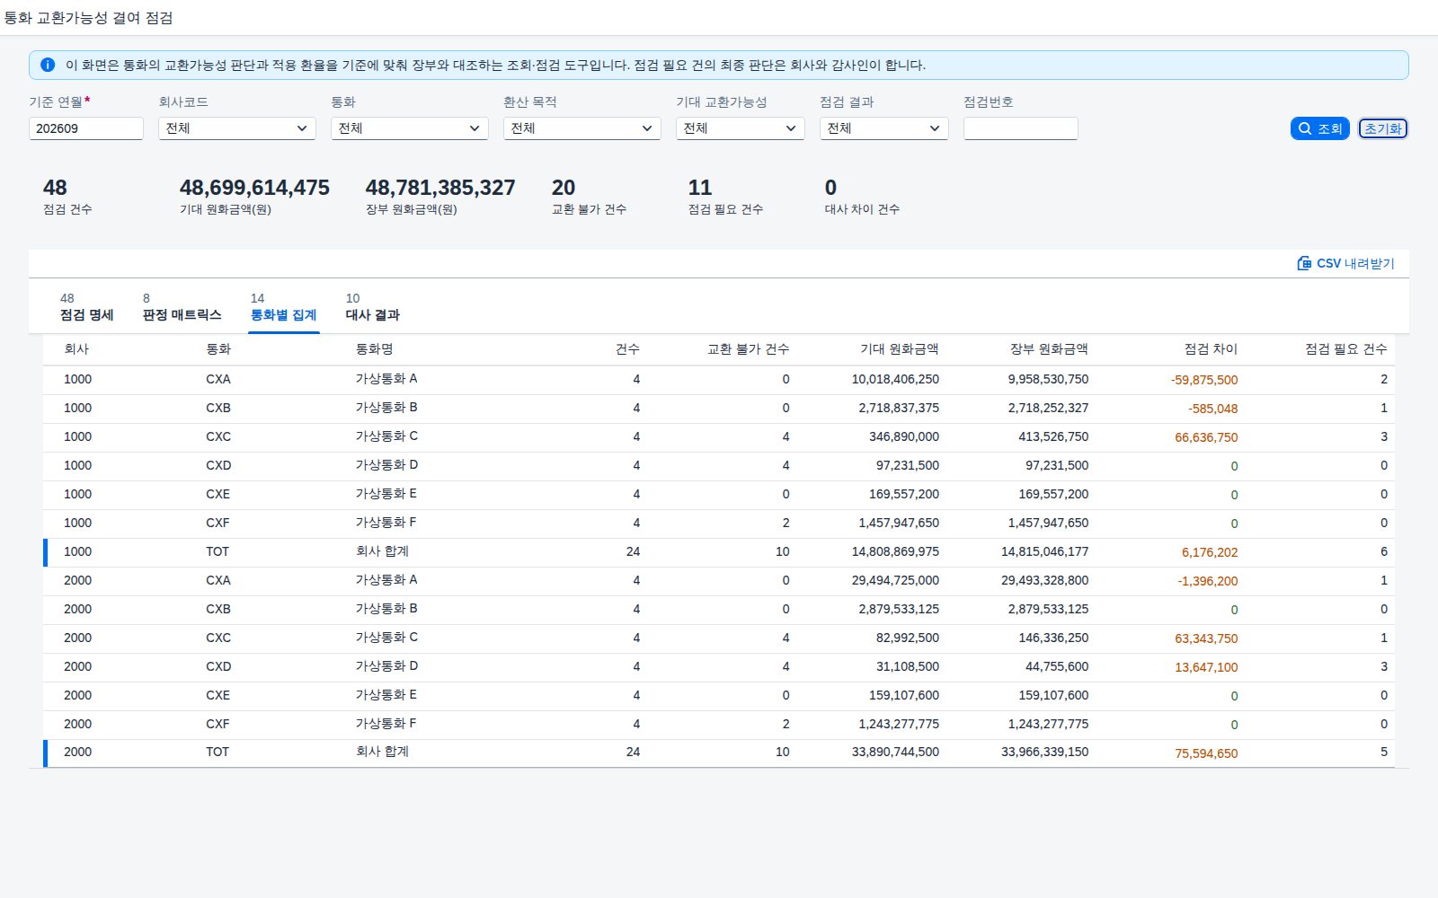Click the 6,176,202 total difference value

pos(1210,552)
